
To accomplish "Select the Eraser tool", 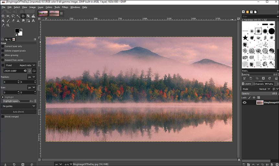I will pos(13,21).
